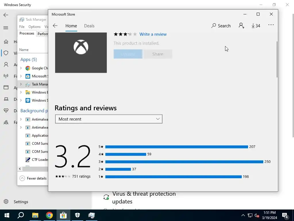
Task: Open Device security laptop icon
Action: (6, 99)
